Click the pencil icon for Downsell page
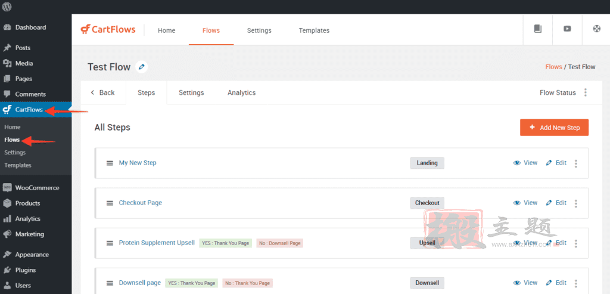This screenshot has height=294, width=610. point(549,283)
